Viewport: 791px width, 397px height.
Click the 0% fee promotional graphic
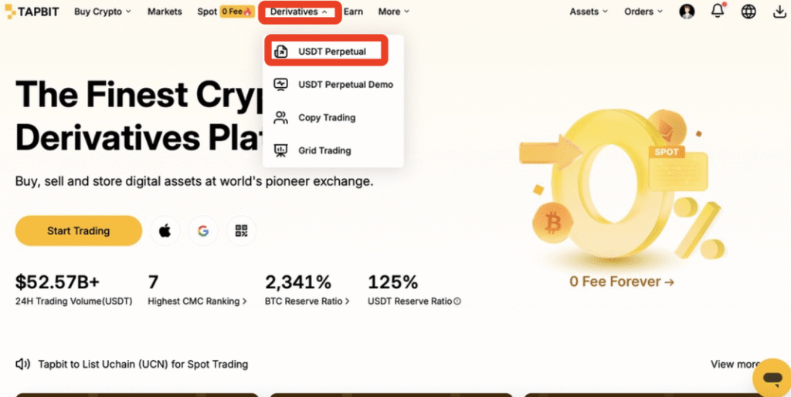(x=622, y=187)
